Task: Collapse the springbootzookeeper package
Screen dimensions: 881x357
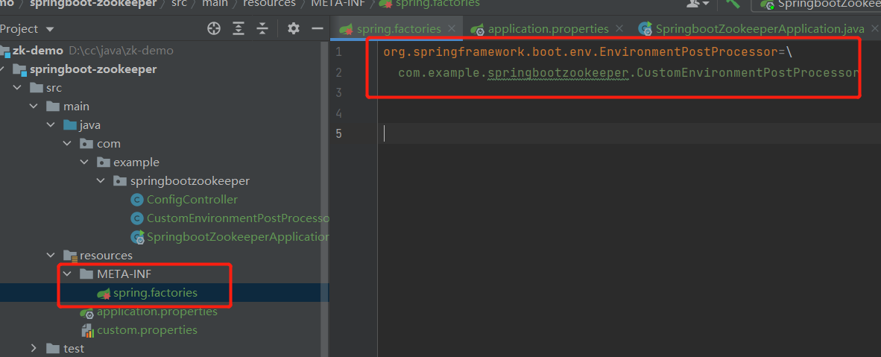Action: click(101, 181)
